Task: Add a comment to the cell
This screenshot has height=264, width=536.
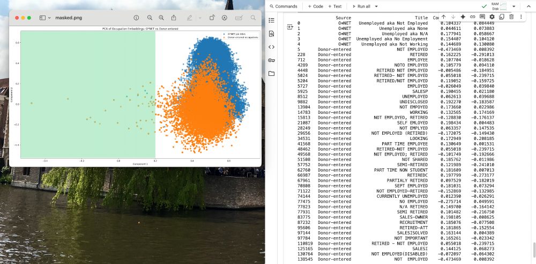Action: click(482, 17)
